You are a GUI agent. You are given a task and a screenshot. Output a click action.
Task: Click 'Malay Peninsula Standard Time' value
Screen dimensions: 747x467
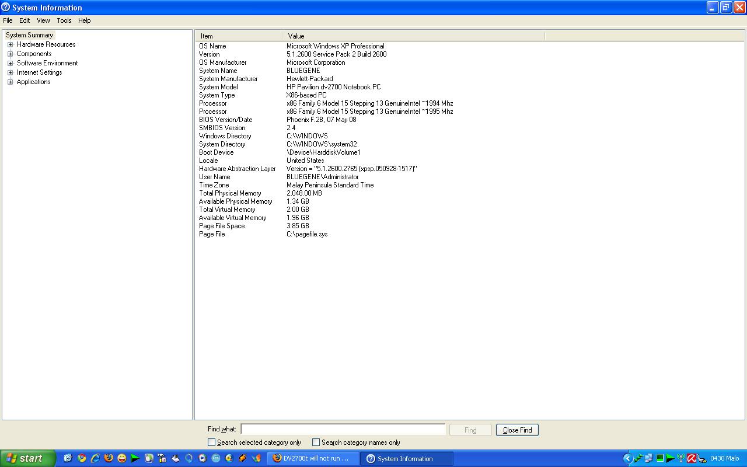click(330, 185)
